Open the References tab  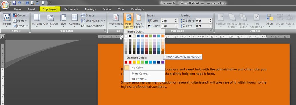(71, 9)
